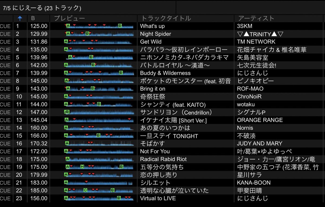
Task: Click artist Nornis
Action: pos(245,128)
